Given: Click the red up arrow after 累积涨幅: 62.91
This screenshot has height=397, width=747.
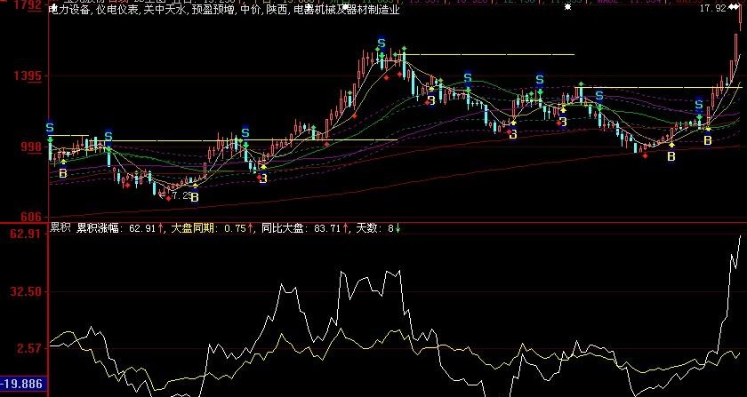Looking at the screenshot, I should click(161, 228).
